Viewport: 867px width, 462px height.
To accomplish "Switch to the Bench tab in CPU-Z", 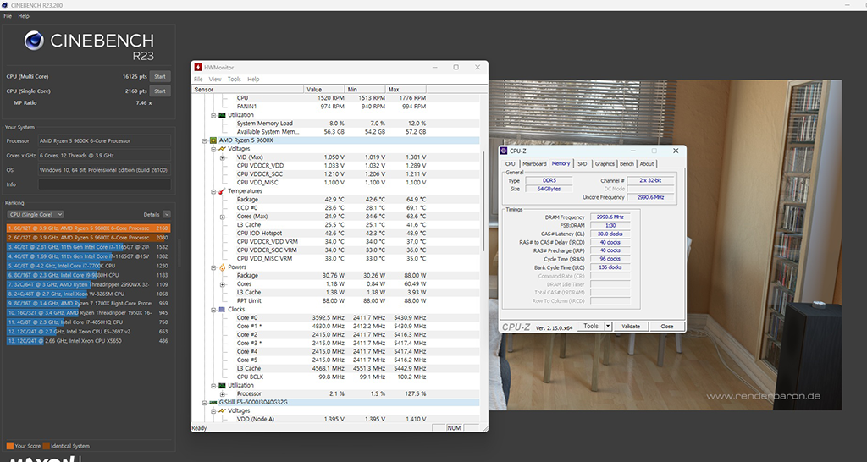I will 627,163.
